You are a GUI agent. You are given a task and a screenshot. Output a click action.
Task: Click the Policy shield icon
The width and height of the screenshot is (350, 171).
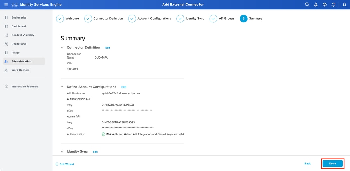[x=6, y=53]
